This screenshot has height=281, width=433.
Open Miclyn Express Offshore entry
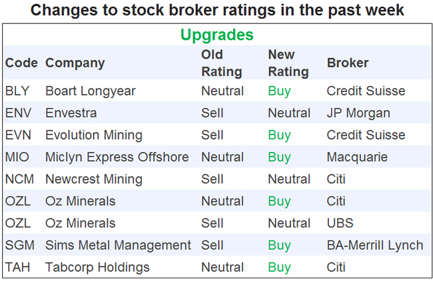click(x=117, y=157)
